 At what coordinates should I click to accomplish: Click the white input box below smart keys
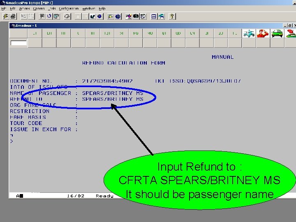[18, 43]
